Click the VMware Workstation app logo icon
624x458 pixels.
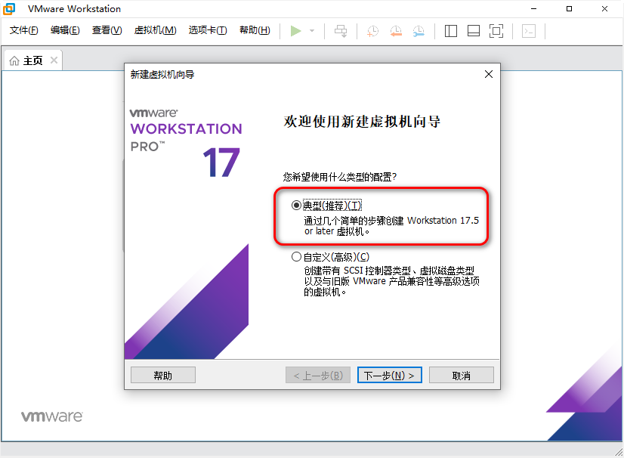[x=9, y=9]
